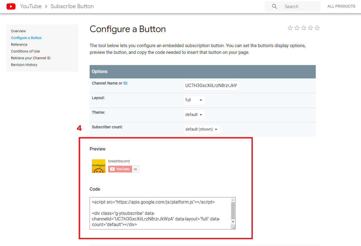The width and height of the screenshot is (361, 246).
Task: Click the ID link in Channel Name row
Action: 125,83
